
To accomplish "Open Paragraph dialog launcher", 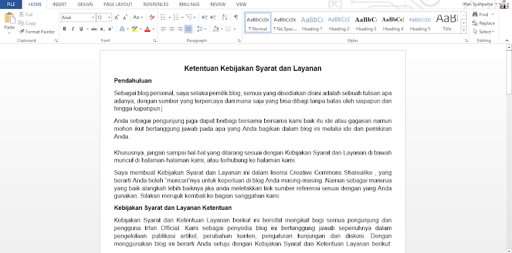I will (x=239, y=40).
